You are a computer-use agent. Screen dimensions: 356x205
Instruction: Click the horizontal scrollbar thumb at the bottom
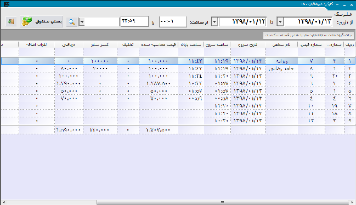point(223,202)
